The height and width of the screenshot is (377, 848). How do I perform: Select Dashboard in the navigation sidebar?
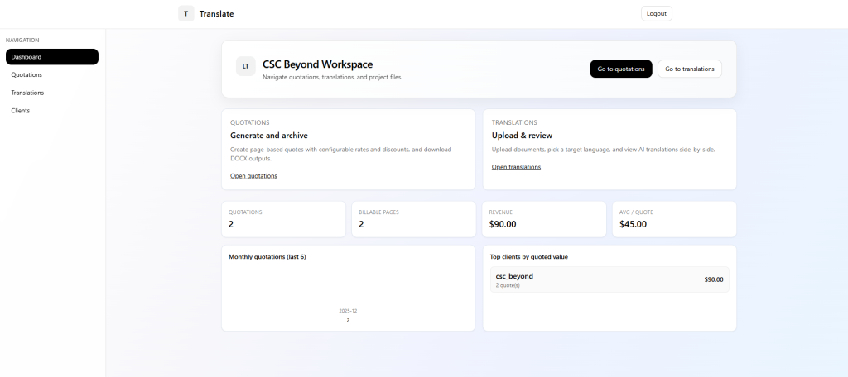[x=51, y=57]
